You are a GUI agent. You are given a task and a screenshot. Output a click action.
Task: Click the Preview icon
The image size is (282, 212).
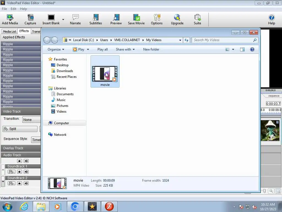coord(116,20)
